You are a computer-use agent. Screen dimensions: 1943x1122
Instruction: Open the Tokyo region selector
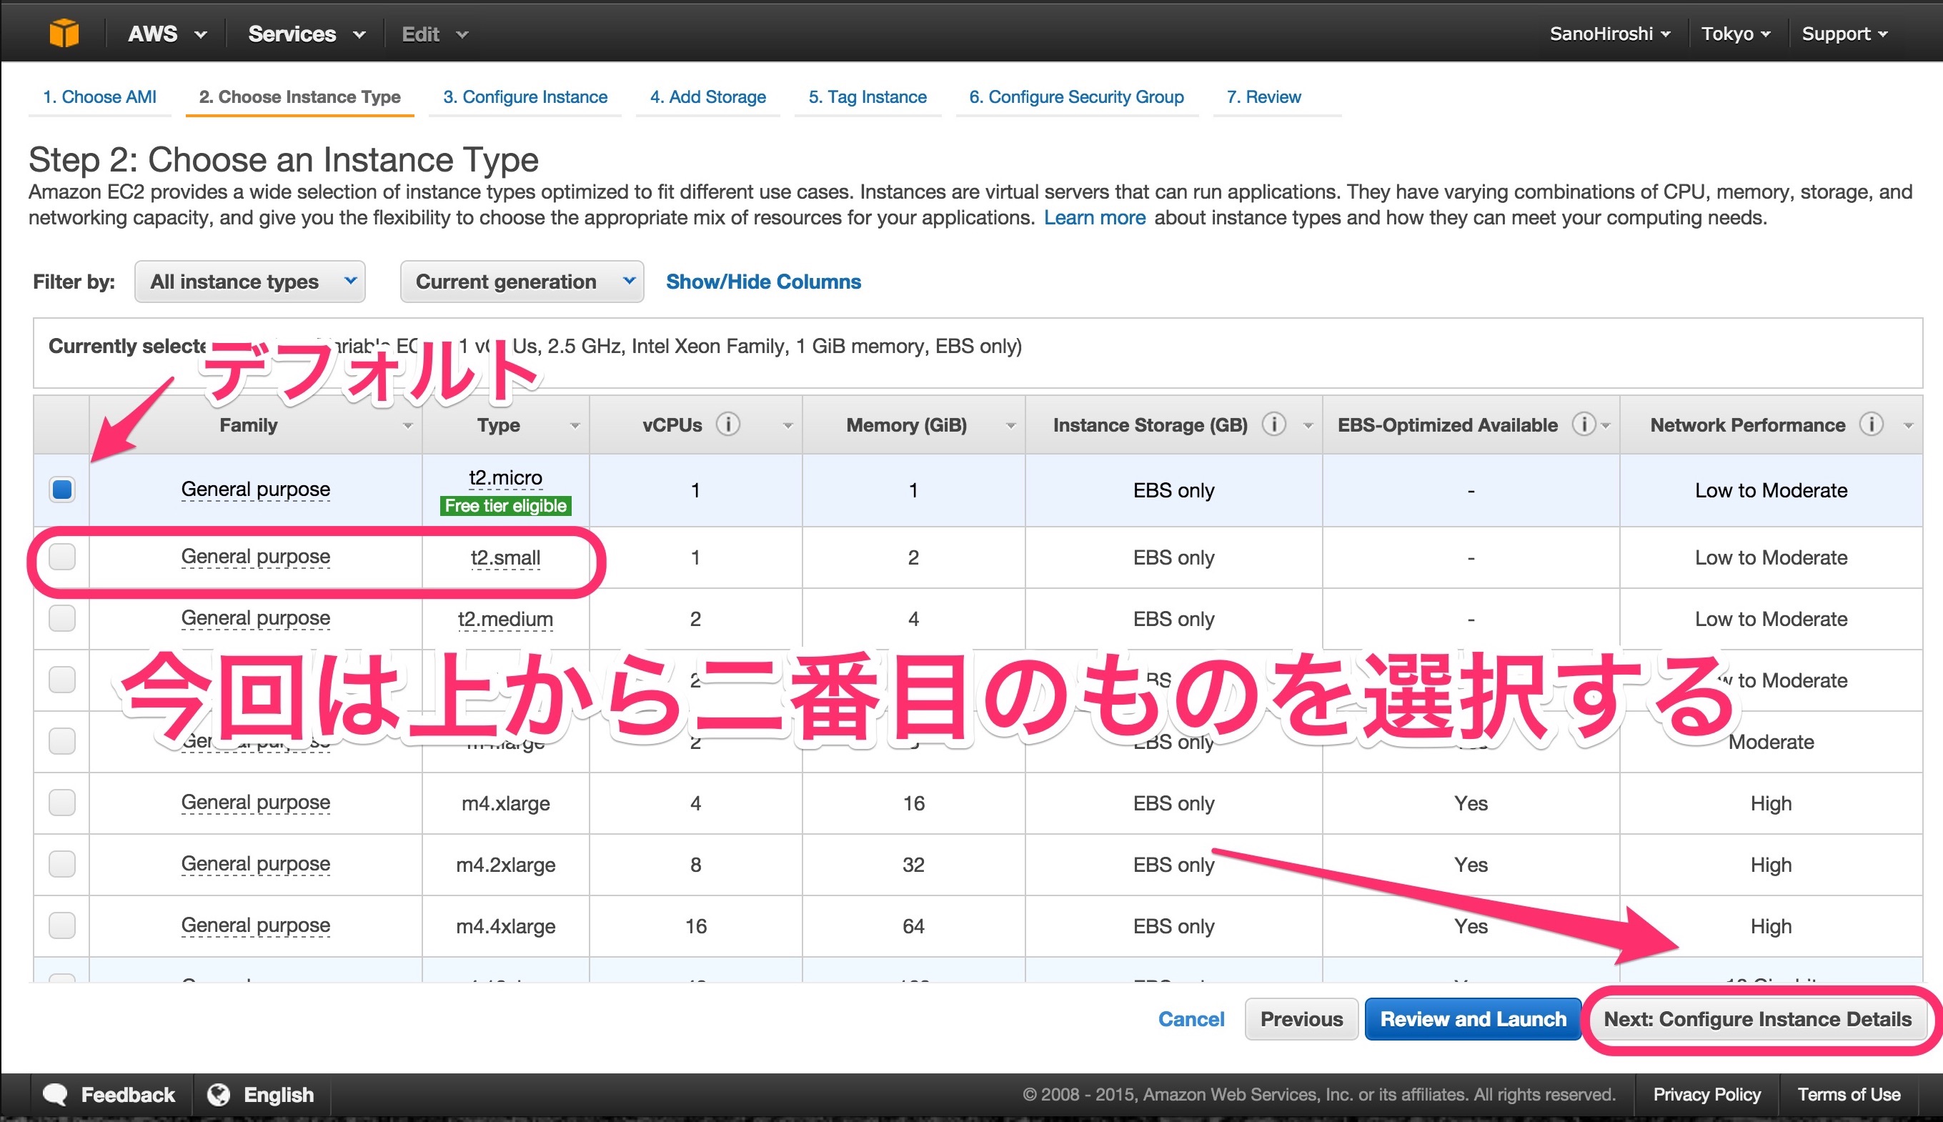coord(1734,33)
